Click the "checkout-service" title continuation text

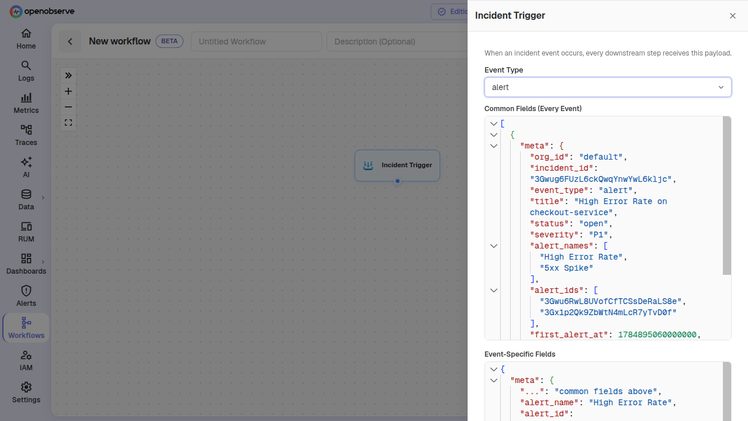[571, 213]
